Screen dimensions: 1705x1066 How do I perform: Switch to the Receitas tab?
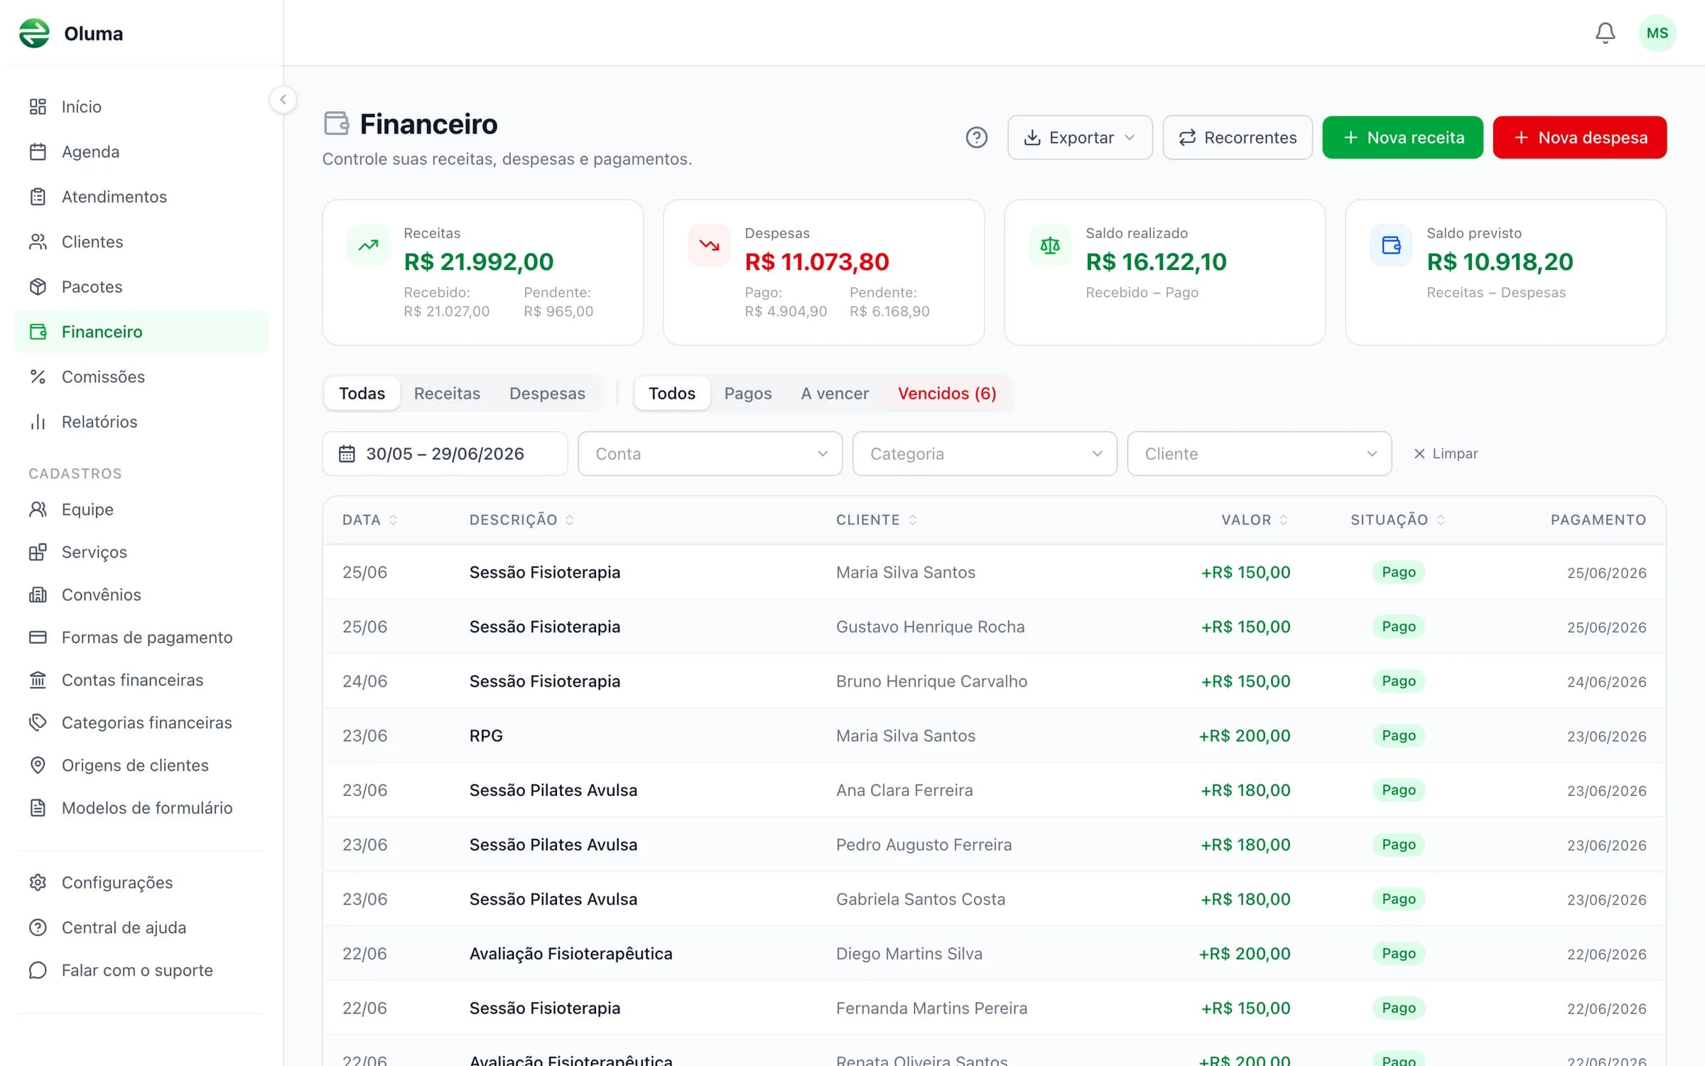point(447,393)
